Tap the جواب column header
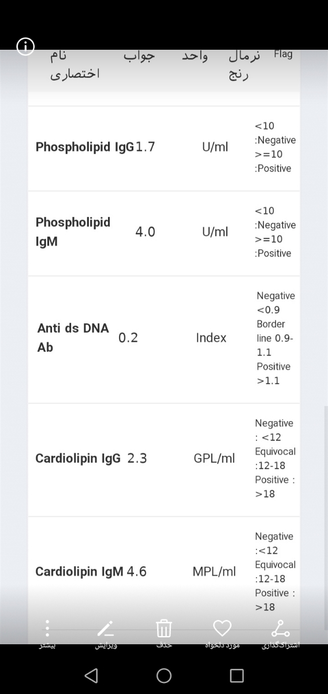The width and height of the screenshot is (328, 694). [139, 56]
